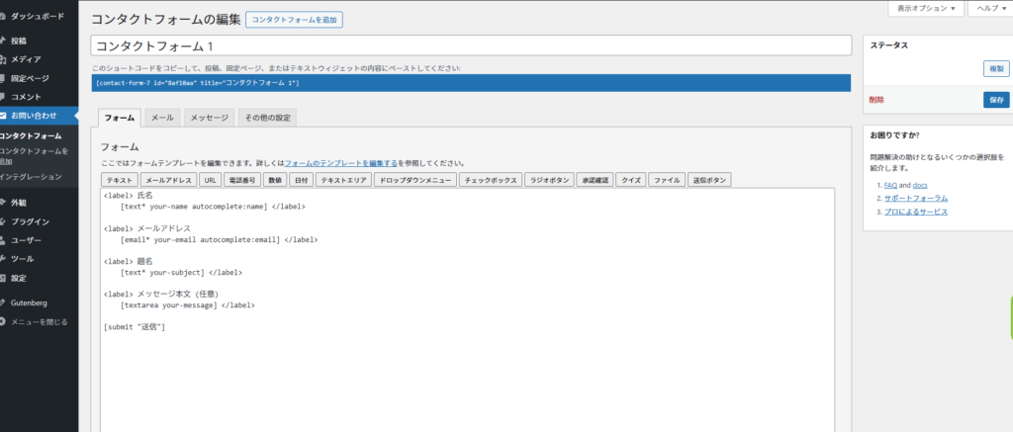
Task: Open Media library via メディア icon
Action: click(4, 59)
